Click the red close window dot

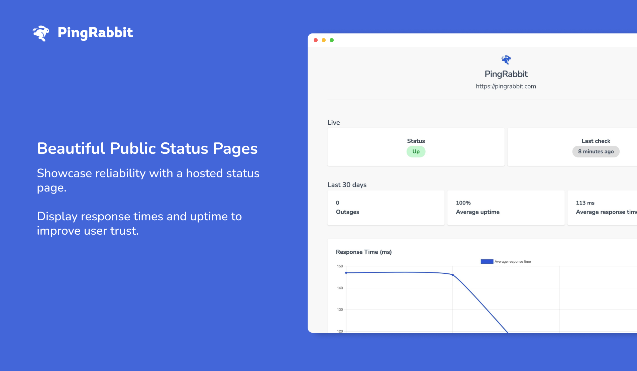(316, 40)
